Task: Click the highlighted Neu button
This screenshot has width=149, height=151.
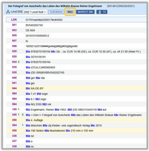Action: [70, 12]
